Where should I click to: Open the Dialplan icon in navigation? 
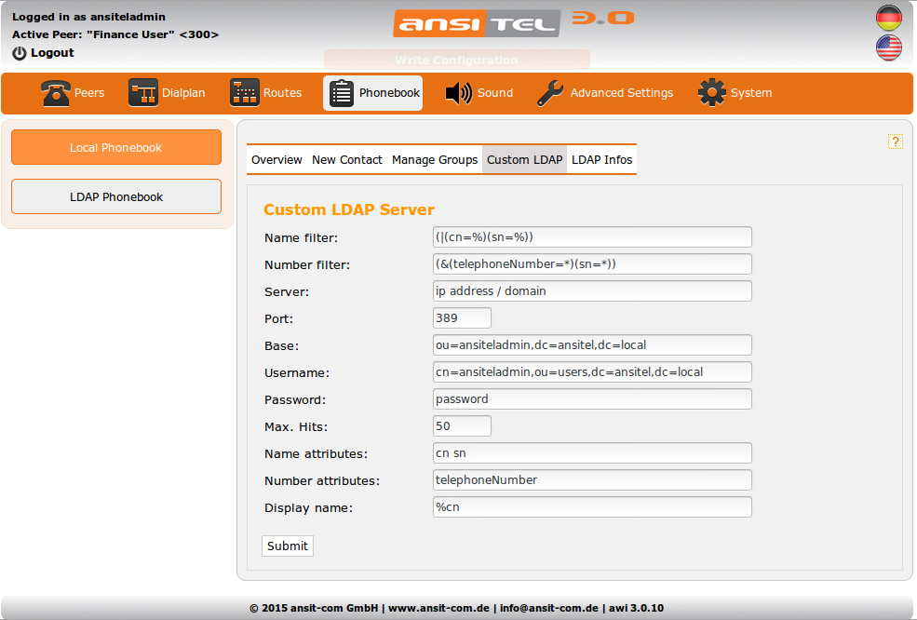pyautogui.click(x=143, y=93)
